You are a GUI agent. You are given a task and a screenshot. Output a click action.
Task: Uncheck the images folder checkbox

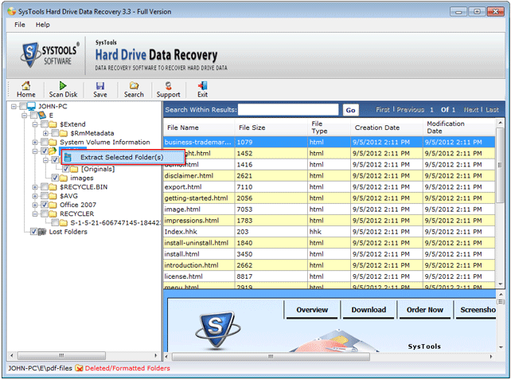click(x=55, y=178)
